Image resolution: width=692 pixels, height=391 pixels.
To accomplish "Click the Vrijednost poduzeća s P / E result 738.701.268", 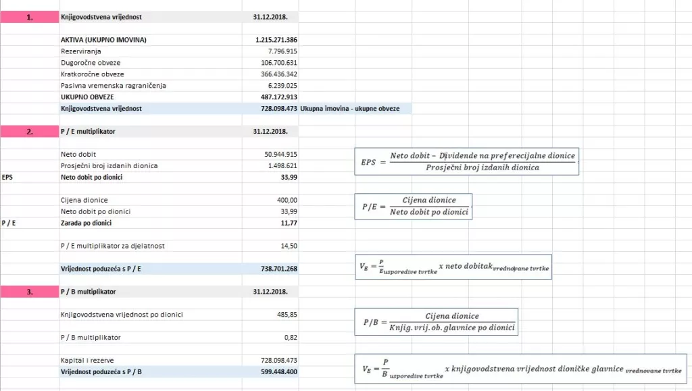I will (278, 269).
